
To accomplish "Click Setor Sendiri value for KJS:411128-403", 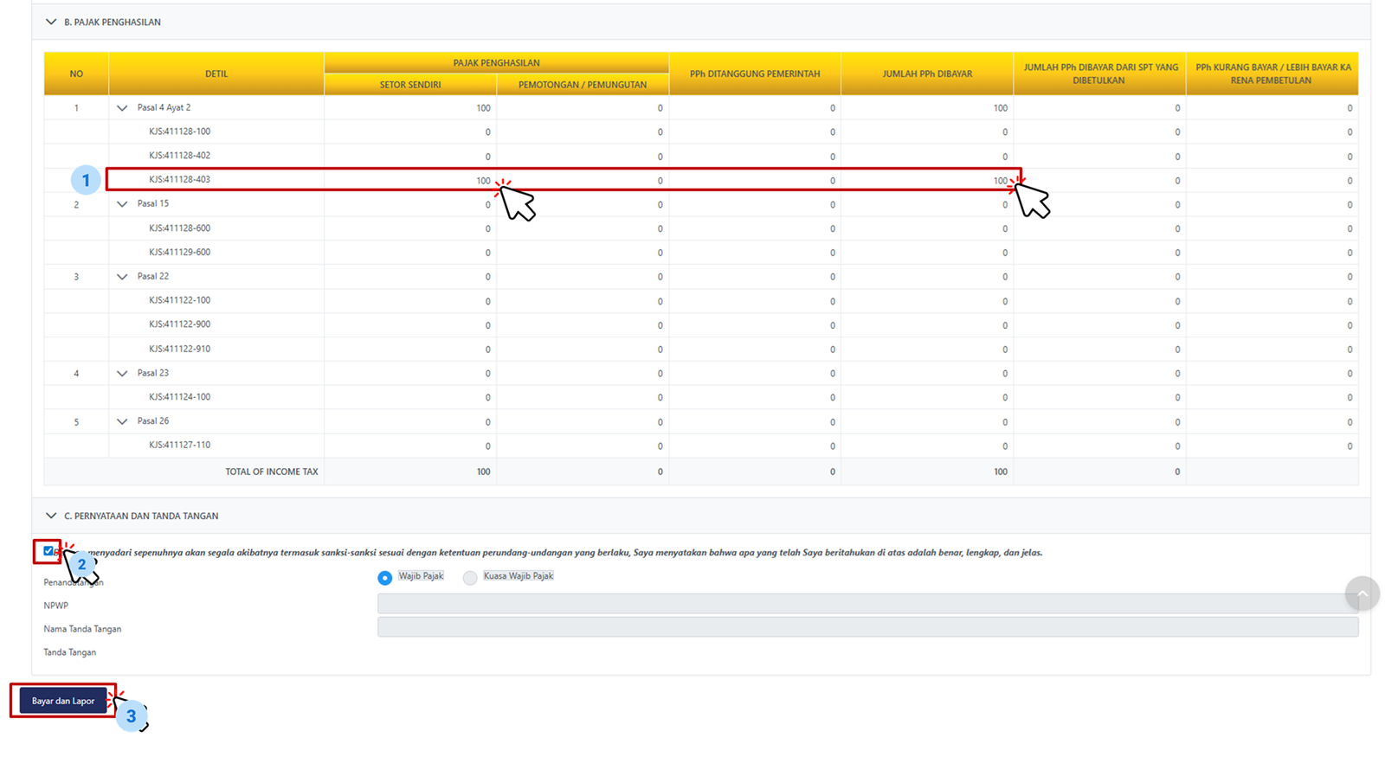I will pos(483,181).
